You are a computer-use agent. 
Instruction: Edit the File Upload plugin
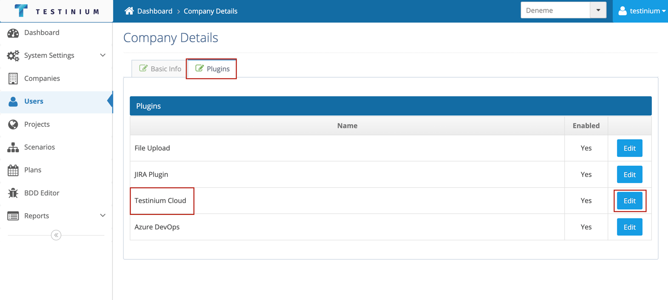click(x=629, y=148)
